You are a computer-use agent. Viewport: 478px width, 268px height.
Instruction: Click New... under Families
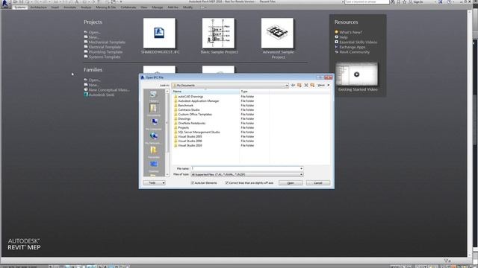point(93,85)
